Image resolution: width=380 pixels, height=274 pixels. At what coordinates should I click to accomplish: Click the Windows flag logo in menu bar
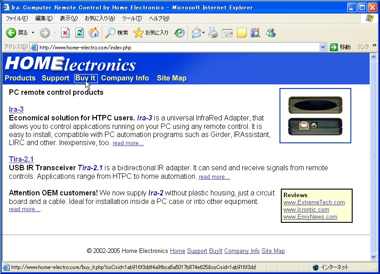click(369, 18)
